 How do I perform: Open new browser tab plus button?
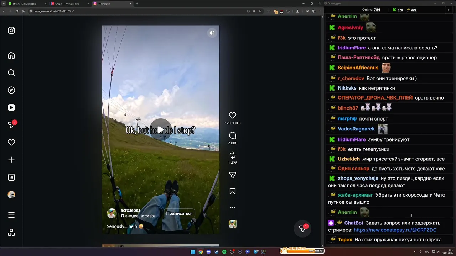137,4
